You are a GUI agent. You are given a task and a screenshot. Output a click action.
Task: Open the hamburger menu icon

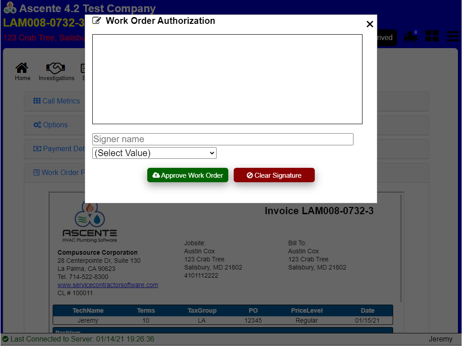pyautogui.click(x=453, y=36)
